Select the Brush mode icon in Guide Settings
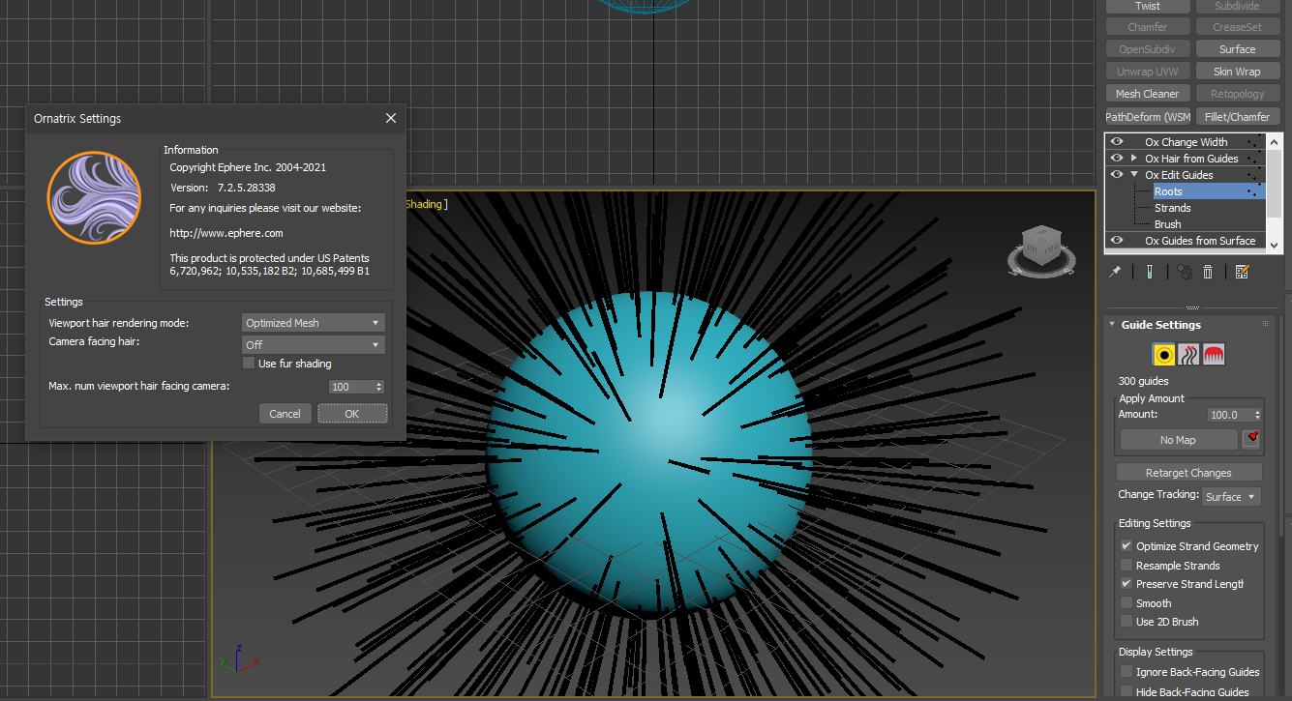This screenshot has height=701, width=1292. coord(1214,355)
